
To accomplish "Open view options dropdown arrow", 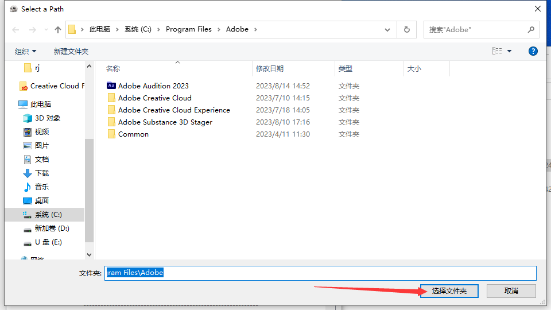I will tap(509, 51).
